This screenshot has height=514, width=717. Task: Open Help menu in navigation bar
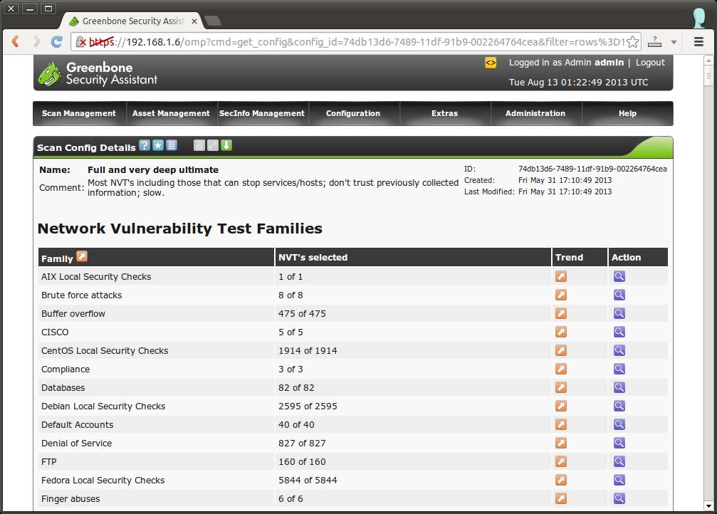pyautogui.click(x=627, y=113)
